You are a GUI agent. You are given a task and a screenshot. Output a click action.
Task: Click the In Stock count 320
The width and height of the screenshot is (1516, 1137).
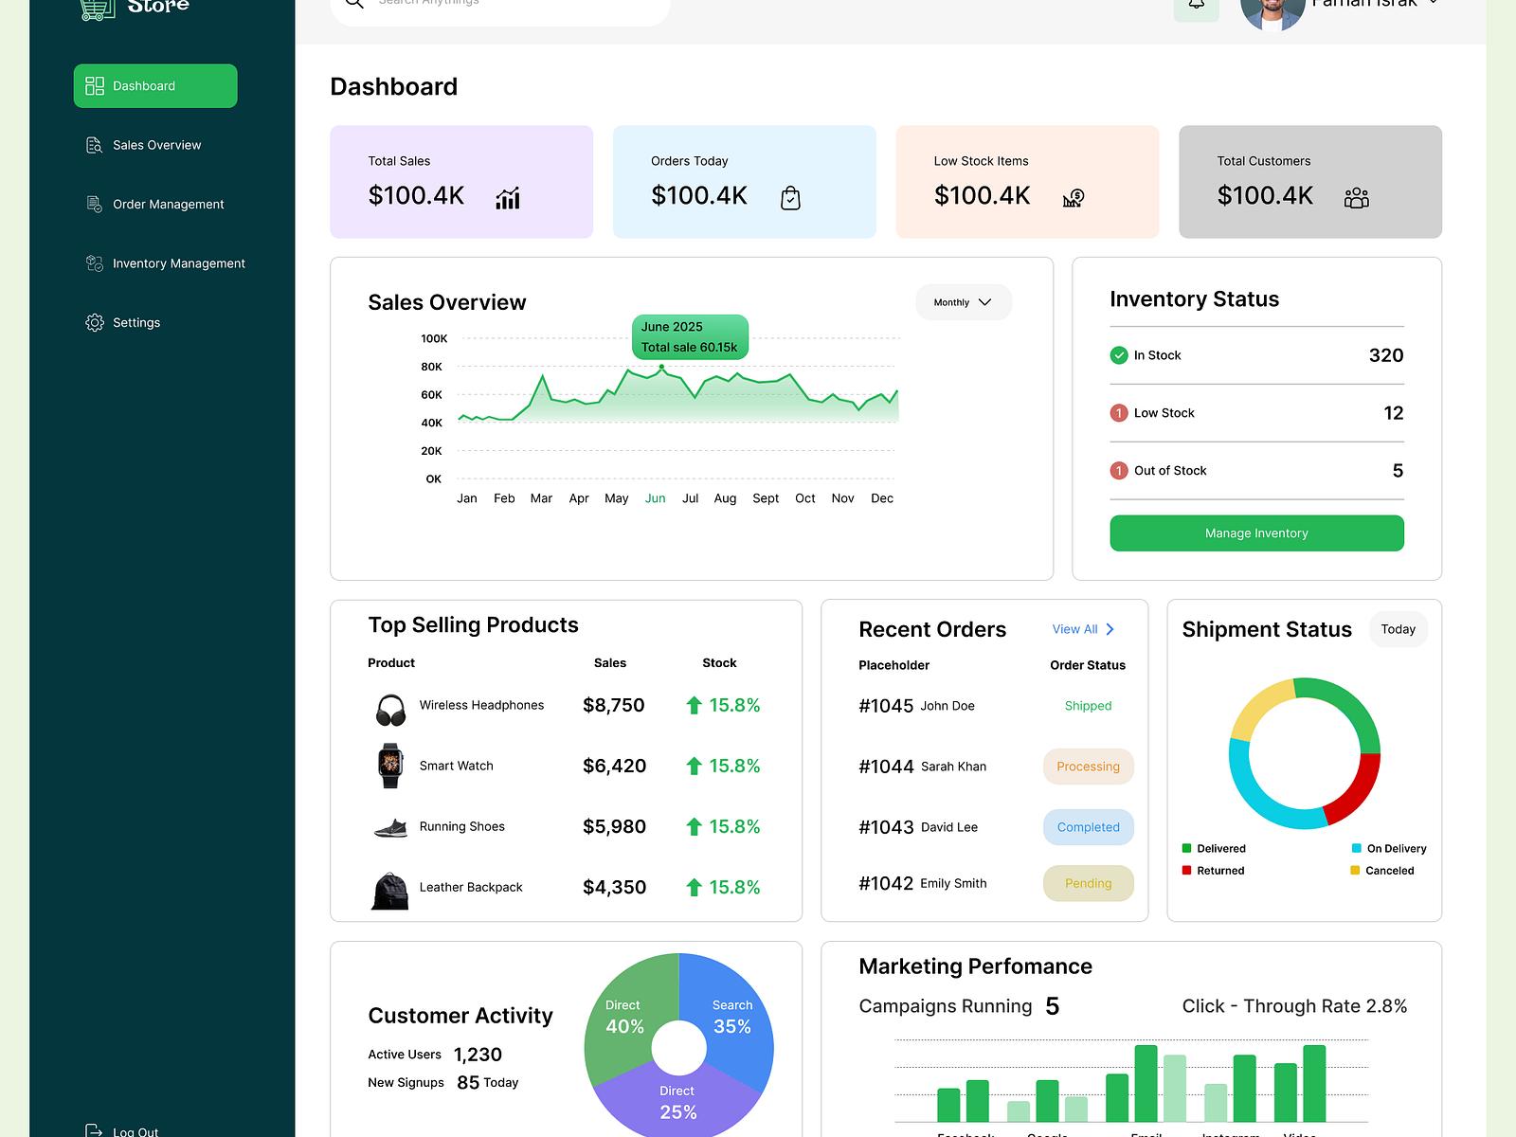pos(1386,355)
